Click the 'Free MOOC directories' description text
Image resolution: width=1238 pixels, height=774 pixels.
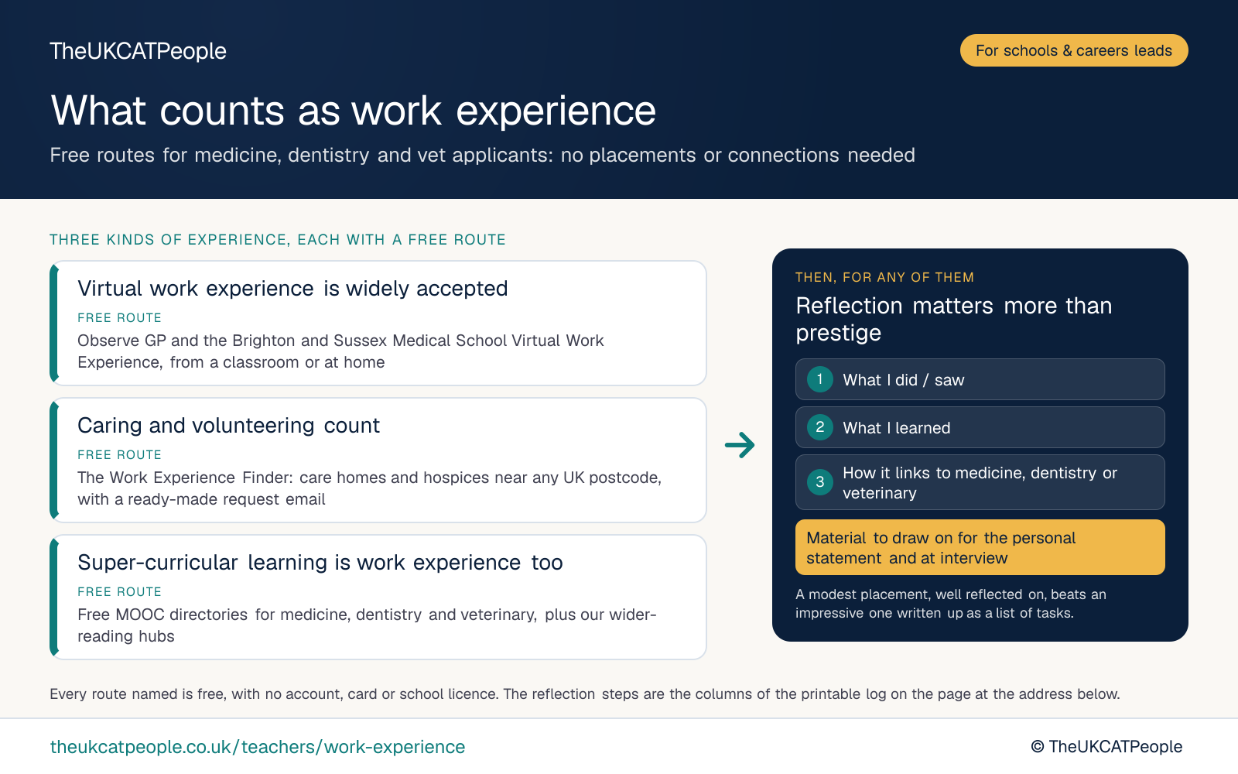(x=367, y=625)
